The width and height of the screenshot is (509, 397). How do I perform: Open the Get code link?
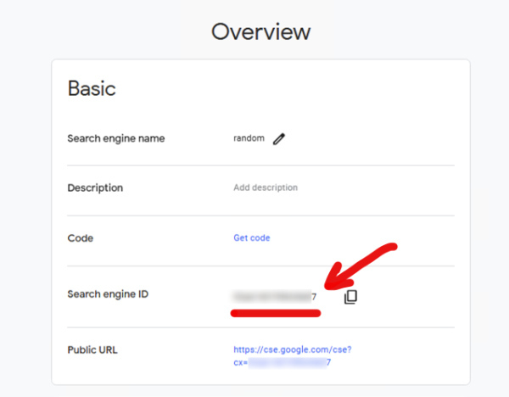pyautogui.click(x=252, y=238)
